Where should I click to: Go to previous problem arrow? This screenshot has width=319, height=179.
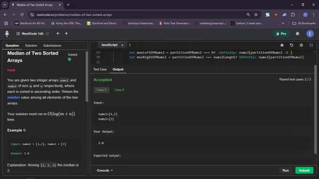pyautogui.click(x=58, y=34)
